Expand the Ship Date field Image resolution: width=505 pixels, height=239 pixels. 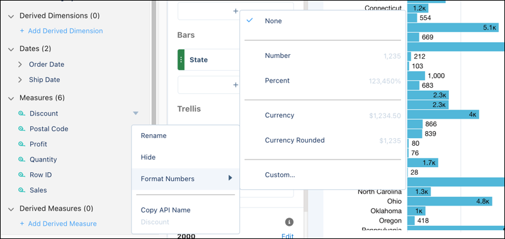(x=20, y=79)
